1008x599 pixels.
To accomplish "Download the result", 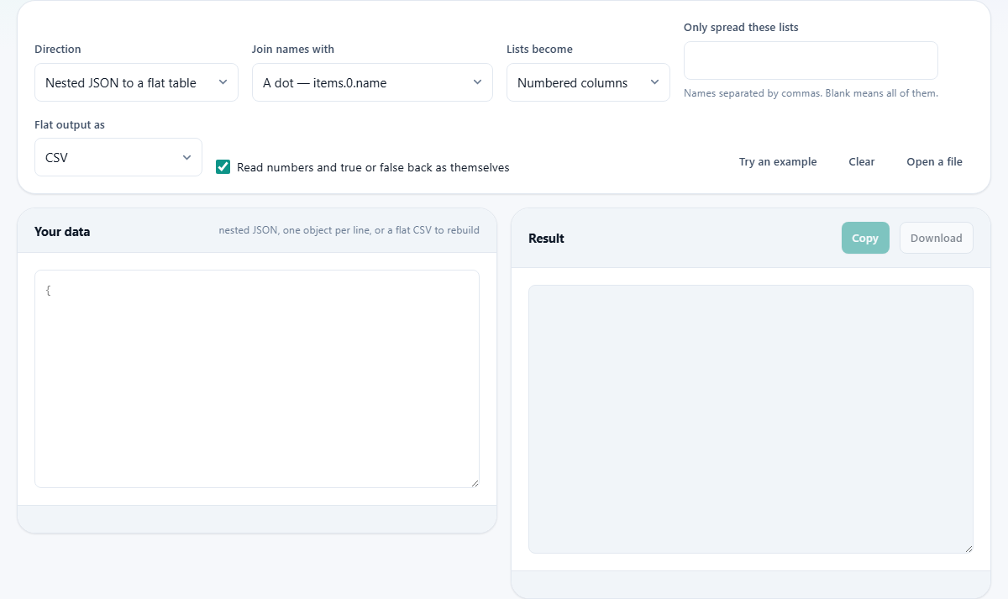I will click(x=937, y=238).
